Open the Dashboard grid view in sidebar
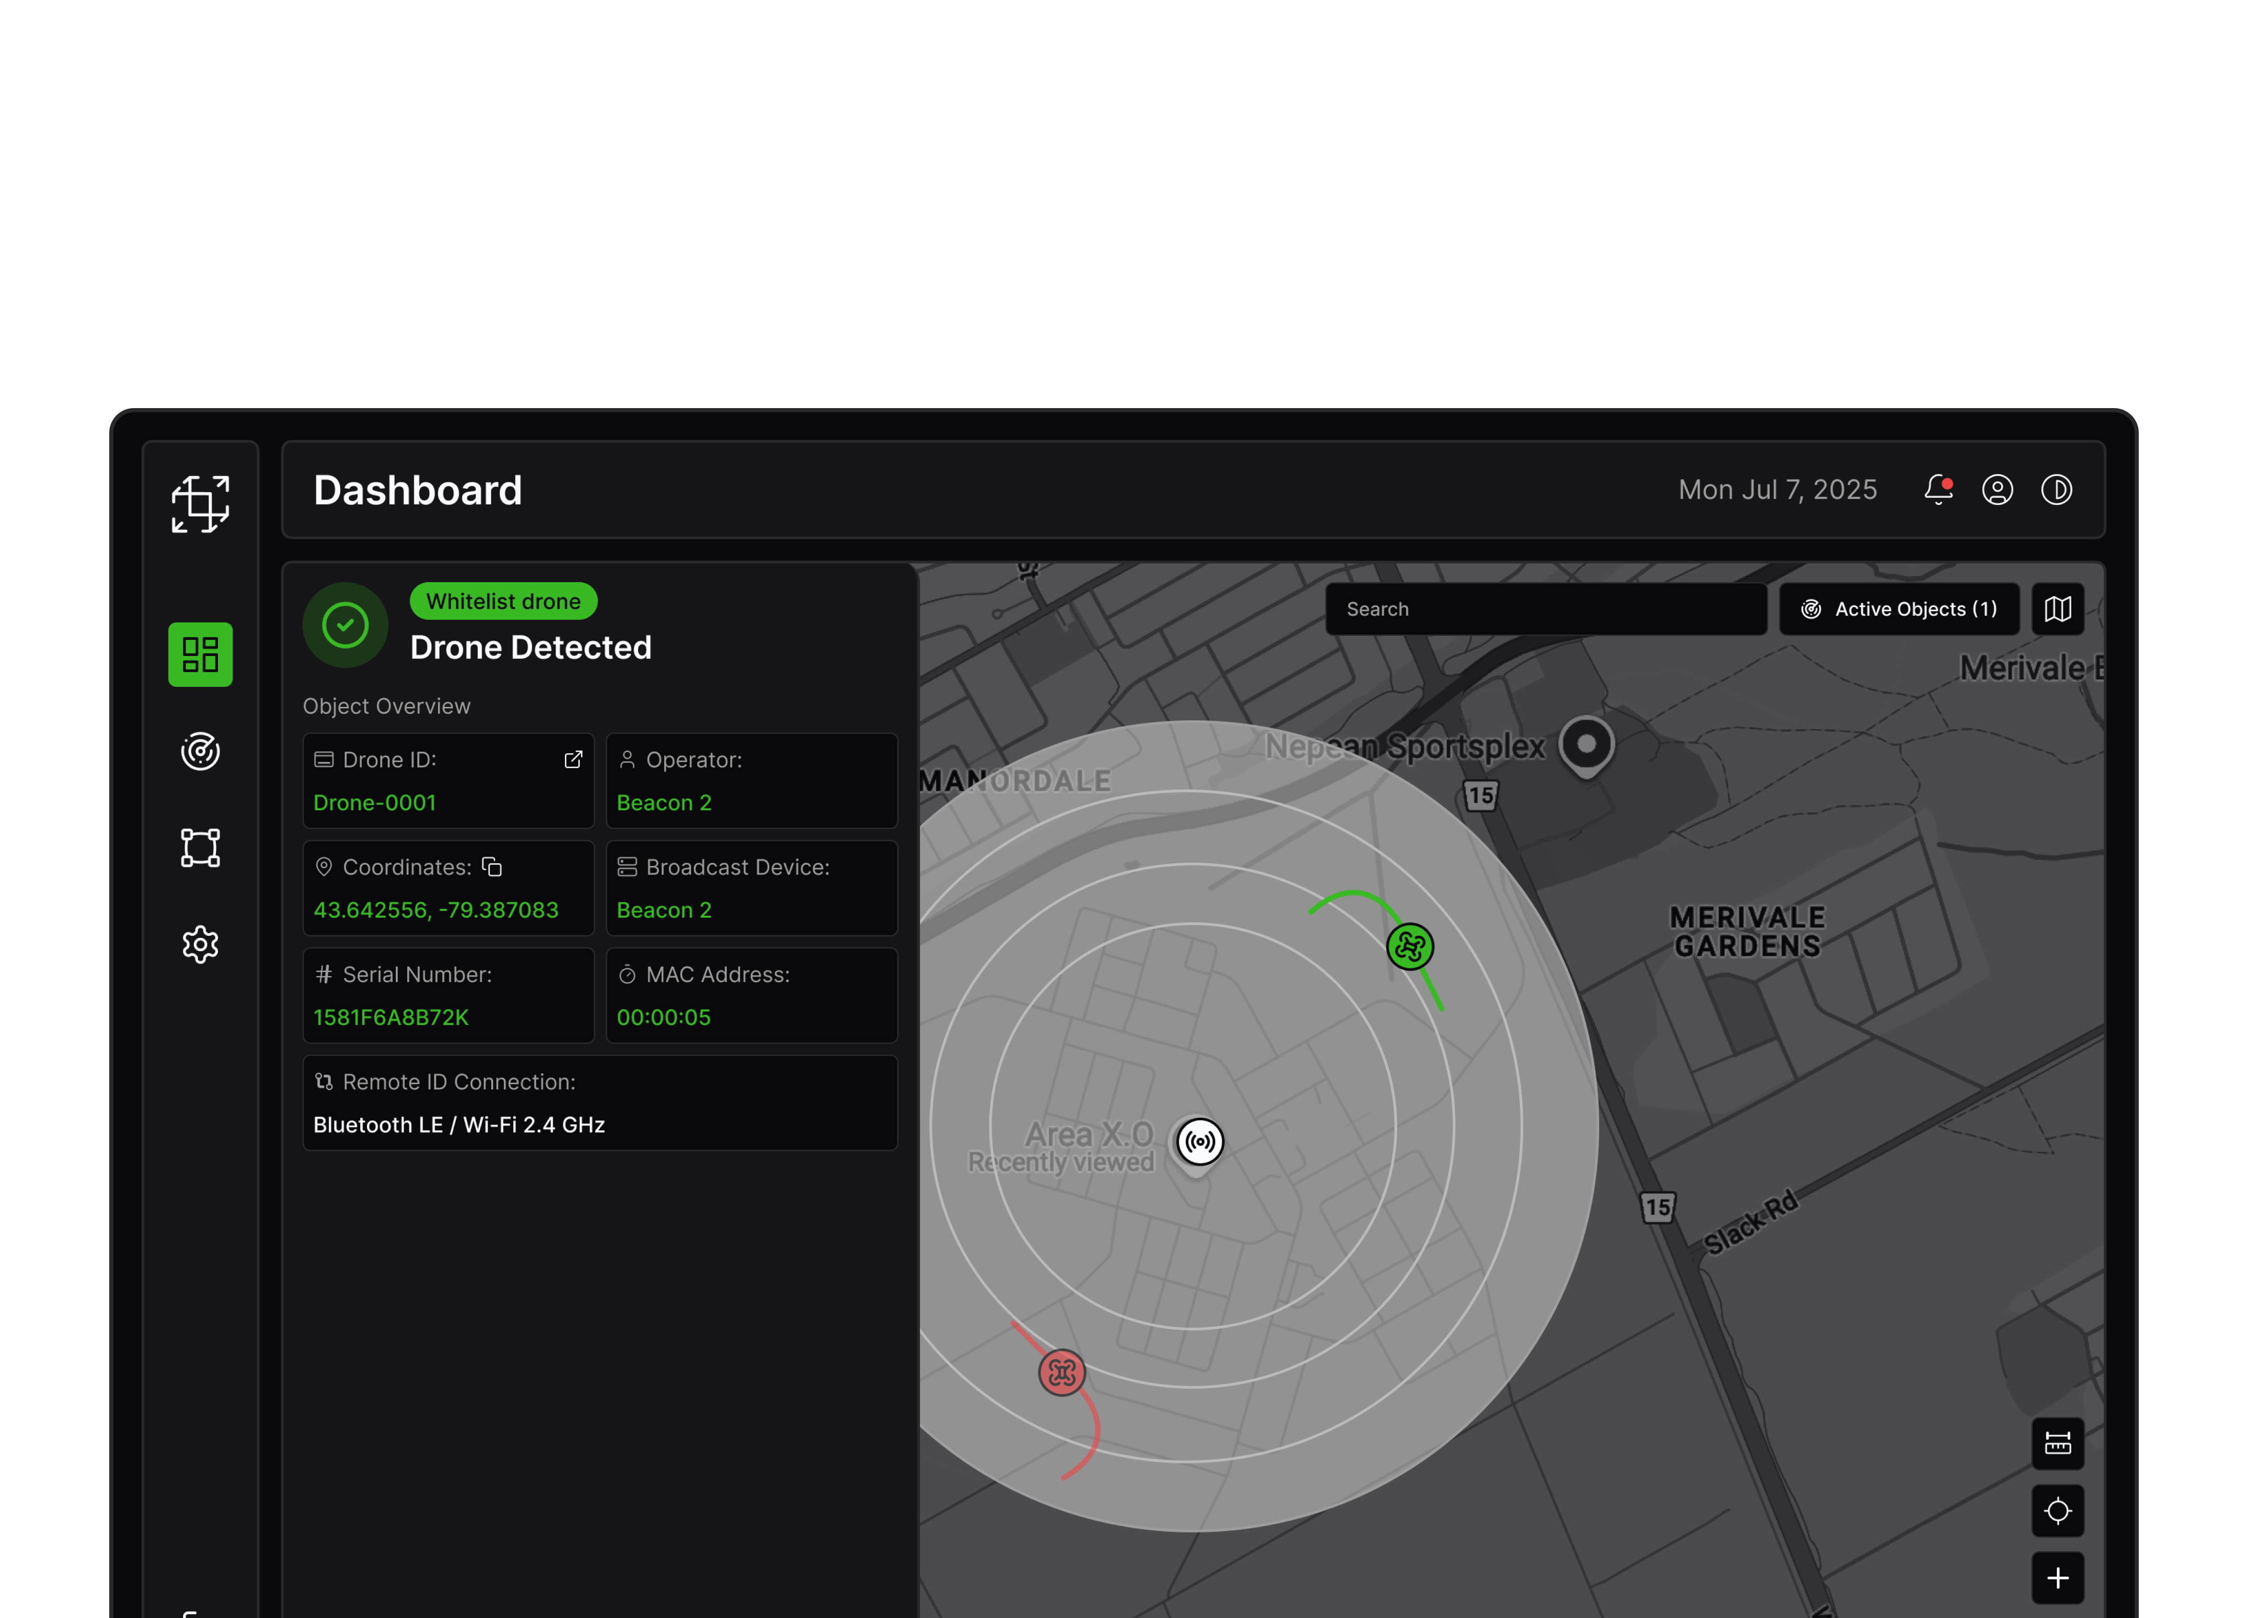 [200, 654]
